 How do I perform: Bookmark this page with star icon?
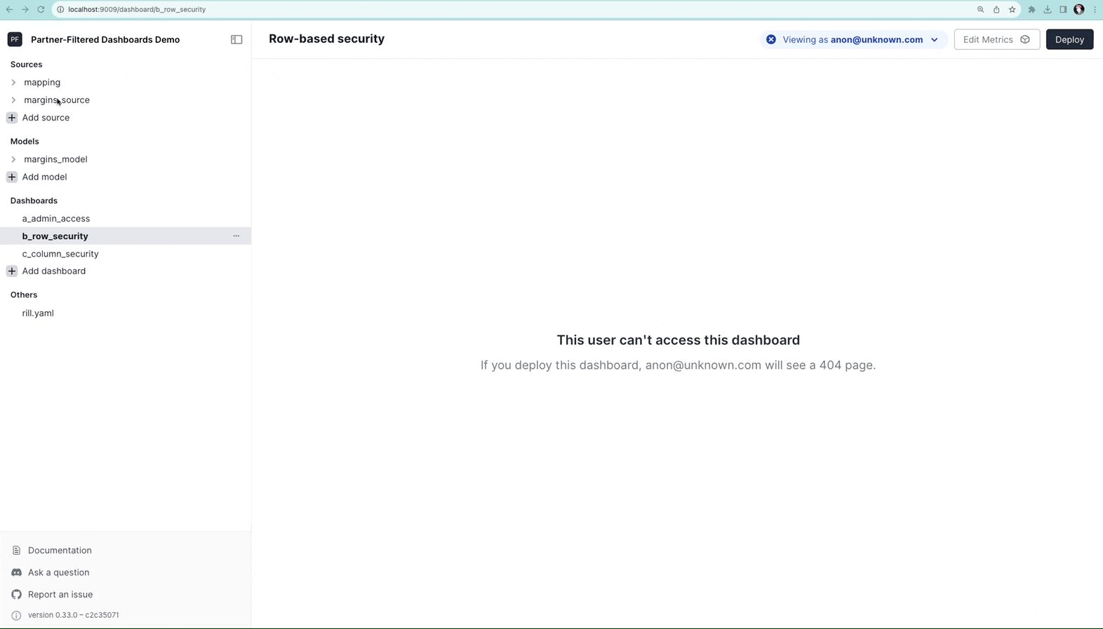point(1012,10)
